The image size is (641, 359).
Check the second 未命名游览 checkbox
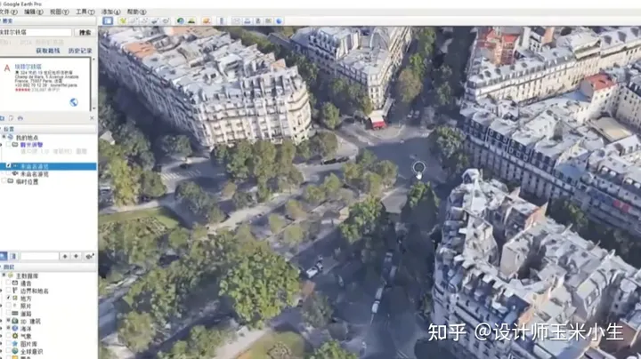[9, 174]
